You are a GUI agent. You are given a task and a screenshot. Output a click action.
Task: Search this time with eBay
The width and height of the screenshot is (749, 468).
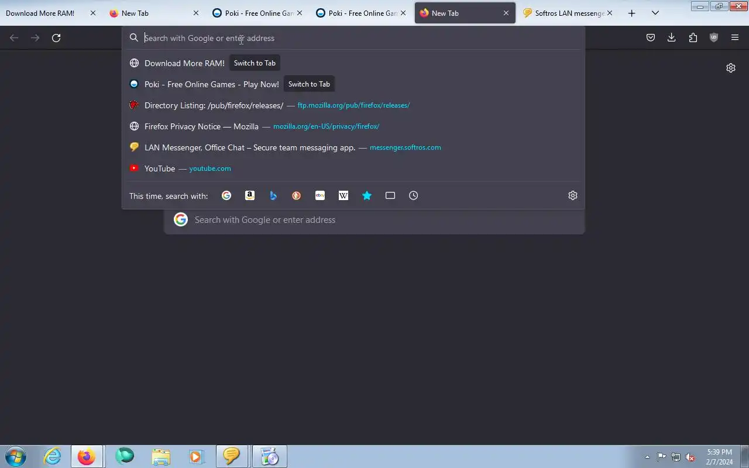point(320,195)
